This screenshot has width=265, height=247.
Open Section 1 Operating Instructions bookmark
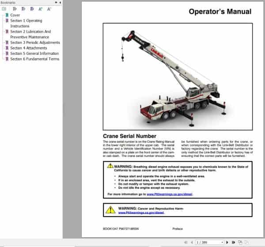(26, 23)
